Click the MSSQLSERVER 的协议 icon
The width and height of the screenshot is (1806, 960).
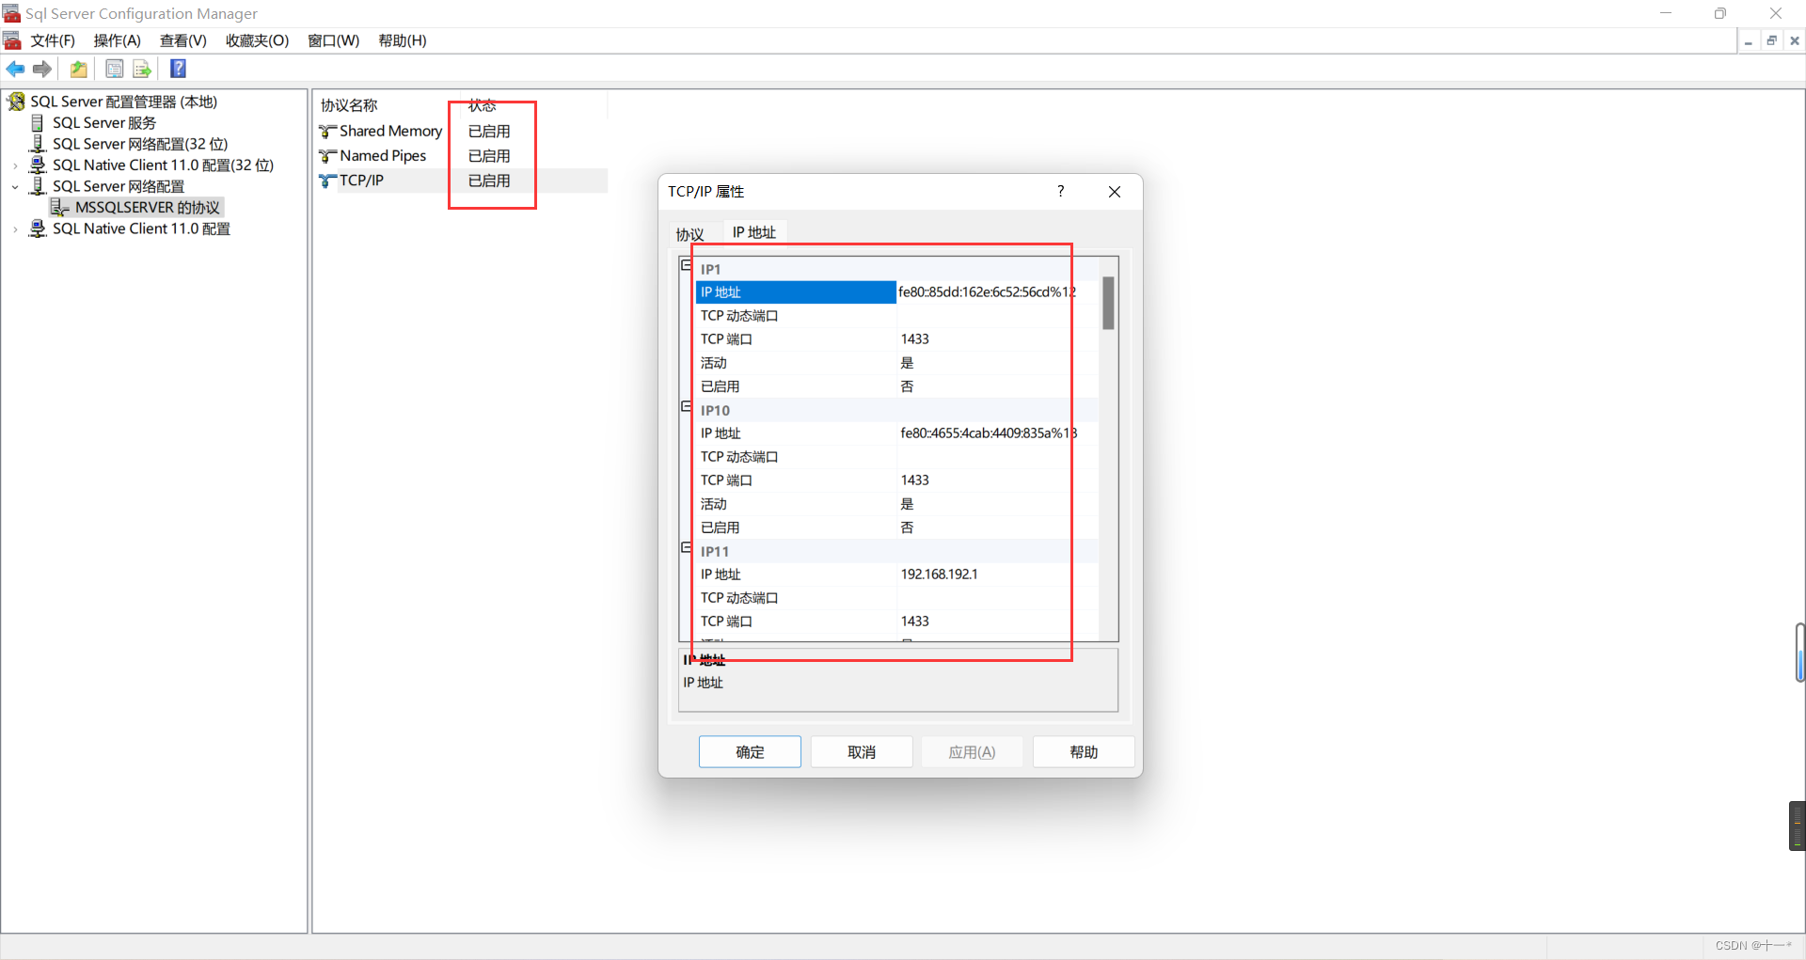(x=60, y=208)
